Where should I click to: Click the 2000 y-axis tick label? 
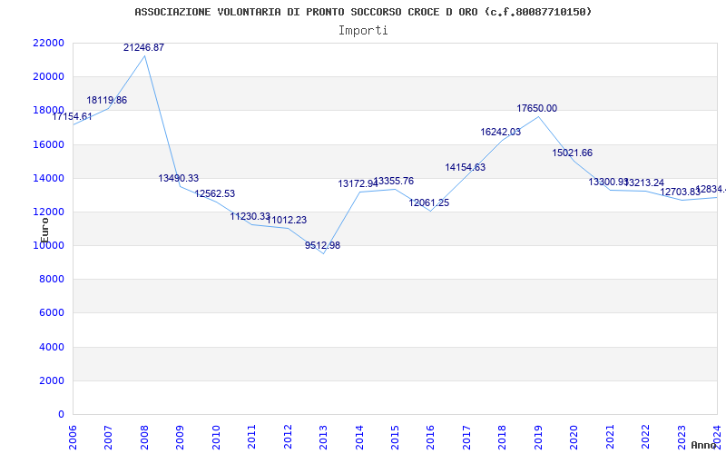[x=51, y=380]
